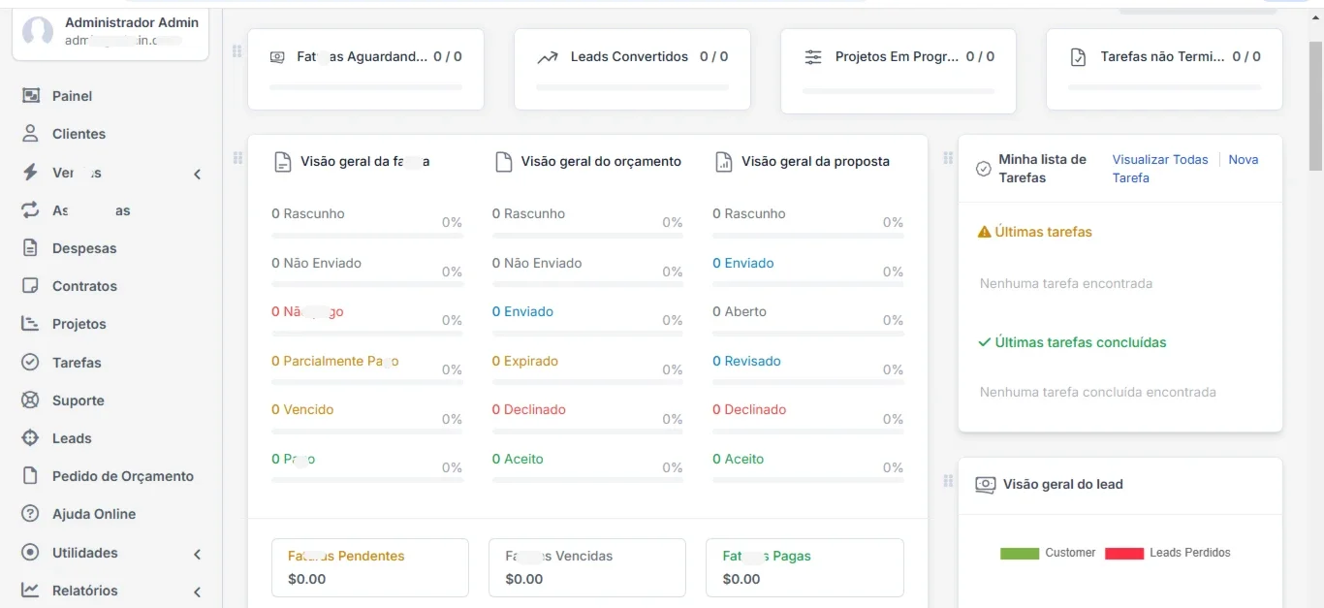The width and height of the screenshot is (1324, 608).
Task: Toggle the red Leads Perdidos legend swatch
Action: coord(1124,553)
